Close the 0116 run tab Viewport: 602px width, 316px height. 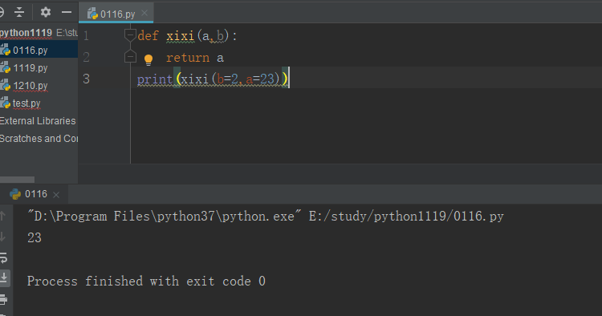[x=56, y=195]
